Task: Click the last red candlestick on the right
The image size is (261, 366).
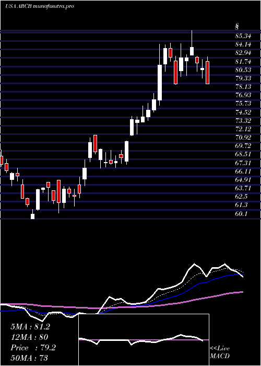Action: tap(207, 73)
